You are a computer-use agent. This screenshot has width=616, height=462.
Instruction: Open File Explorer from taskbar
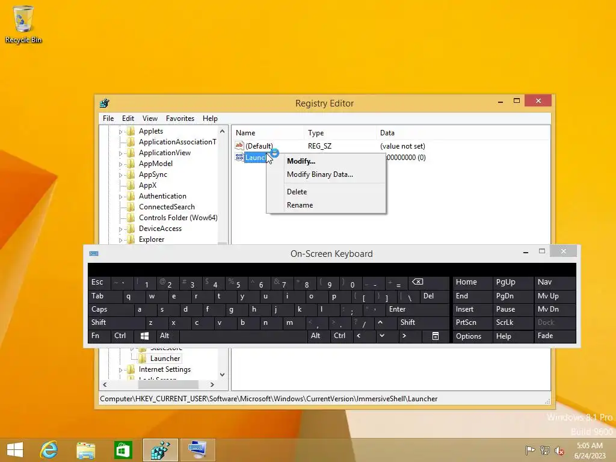click(x=85, y=450)
